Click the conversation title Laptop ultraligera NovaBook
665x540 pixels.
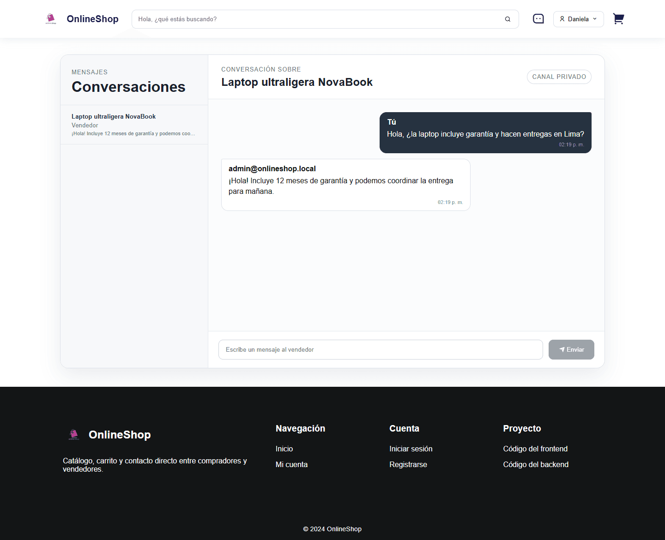pyautogui.click(x=297, y=82)
